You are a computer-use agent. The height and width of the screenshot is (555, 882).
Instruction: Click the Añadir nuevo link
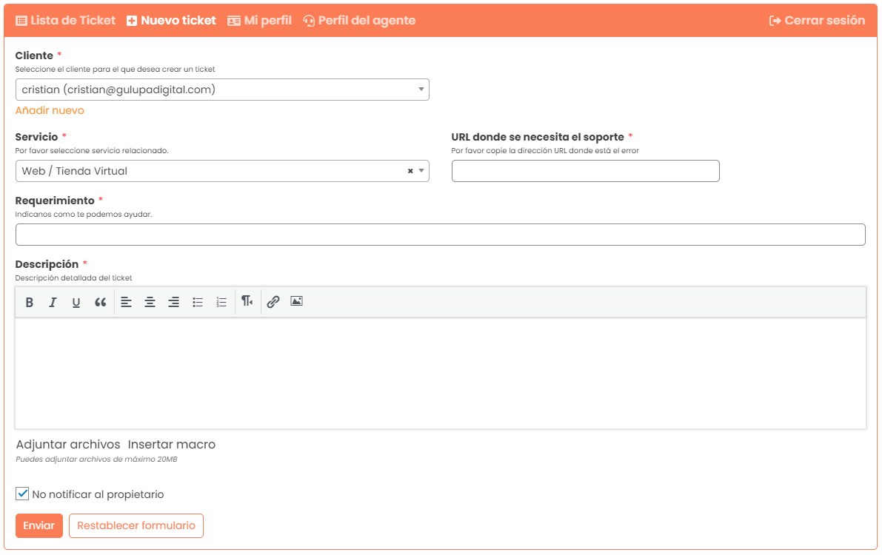coord(50,110)
